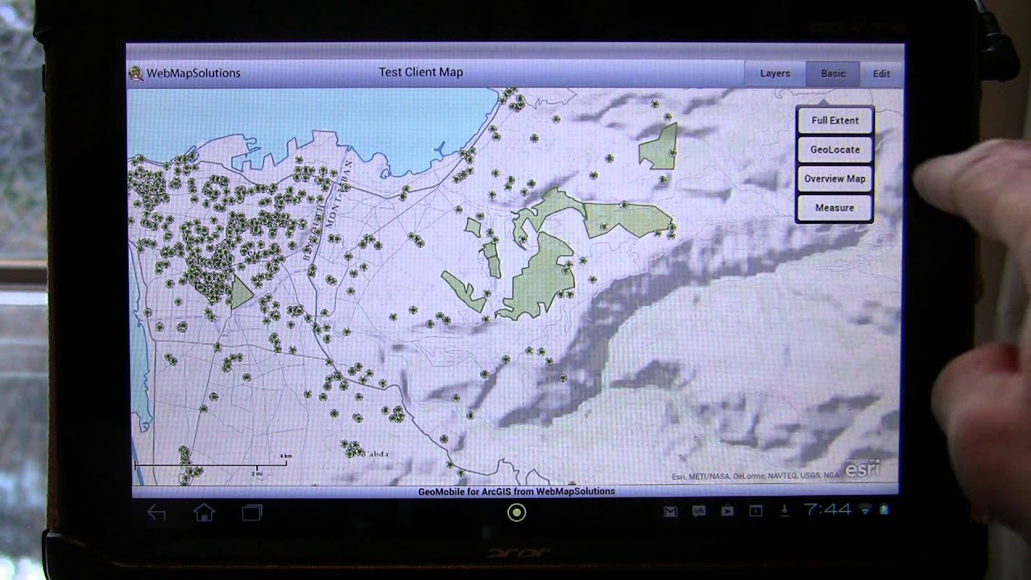1031x580 pixels.
Task: Tap the calendar notification icon
Action: [x=756, y=511]
